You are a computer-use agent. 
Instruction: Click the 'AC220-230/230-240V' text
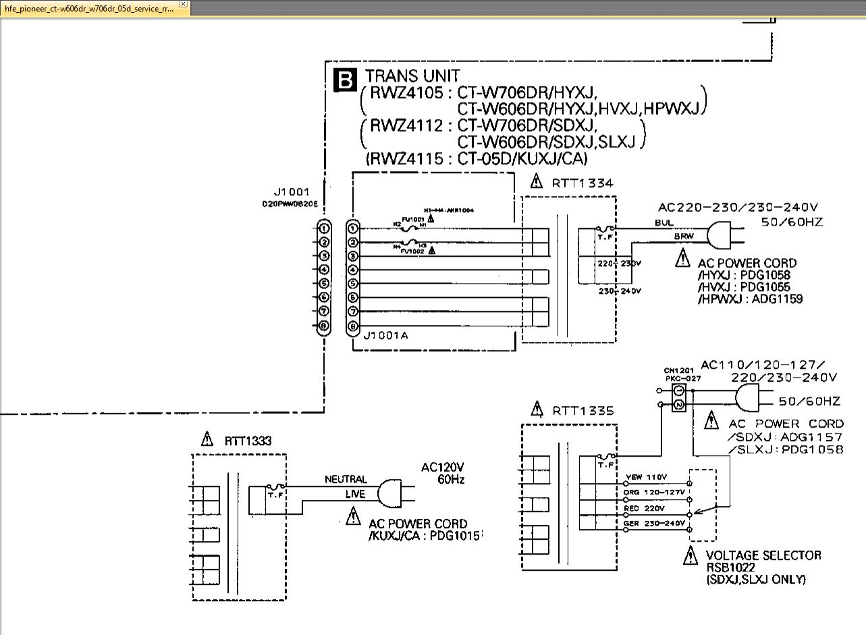(x=738, y=207)
